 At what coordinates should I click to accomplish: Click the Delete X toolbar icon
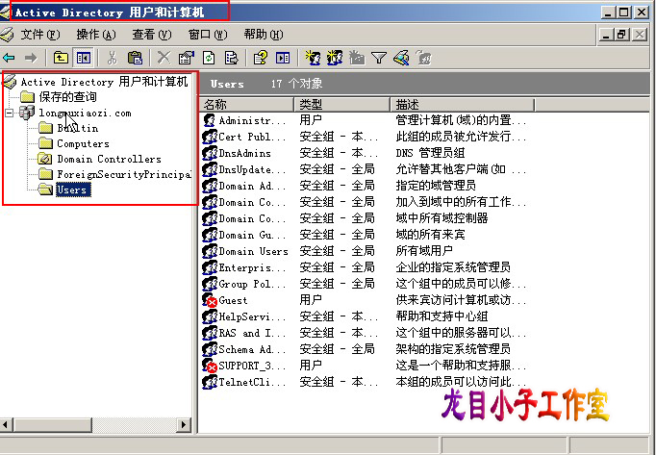click(x=164, y=58)
